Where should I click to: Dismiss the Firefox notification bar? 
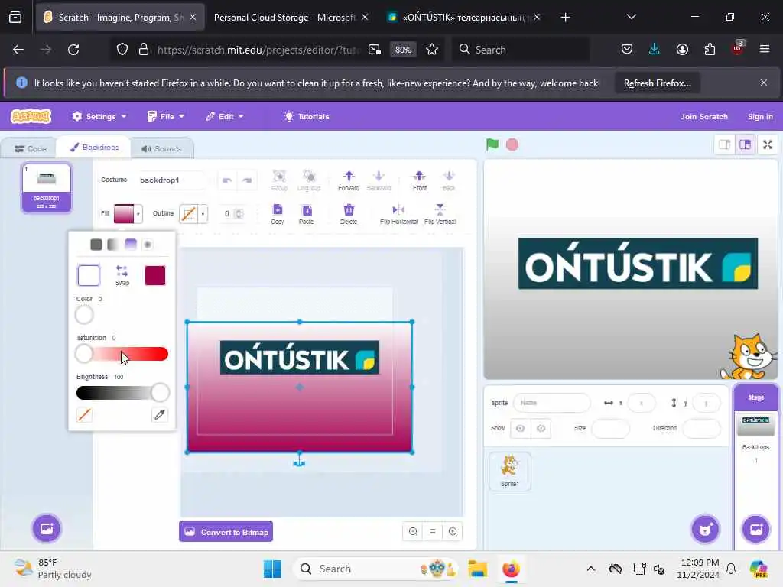pos(764,83)
